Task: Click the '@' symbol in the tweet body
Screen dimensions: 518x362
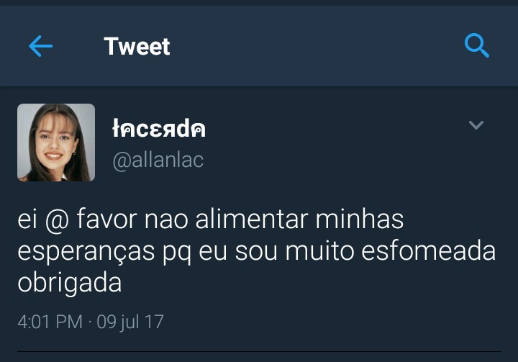Action: 57,220
